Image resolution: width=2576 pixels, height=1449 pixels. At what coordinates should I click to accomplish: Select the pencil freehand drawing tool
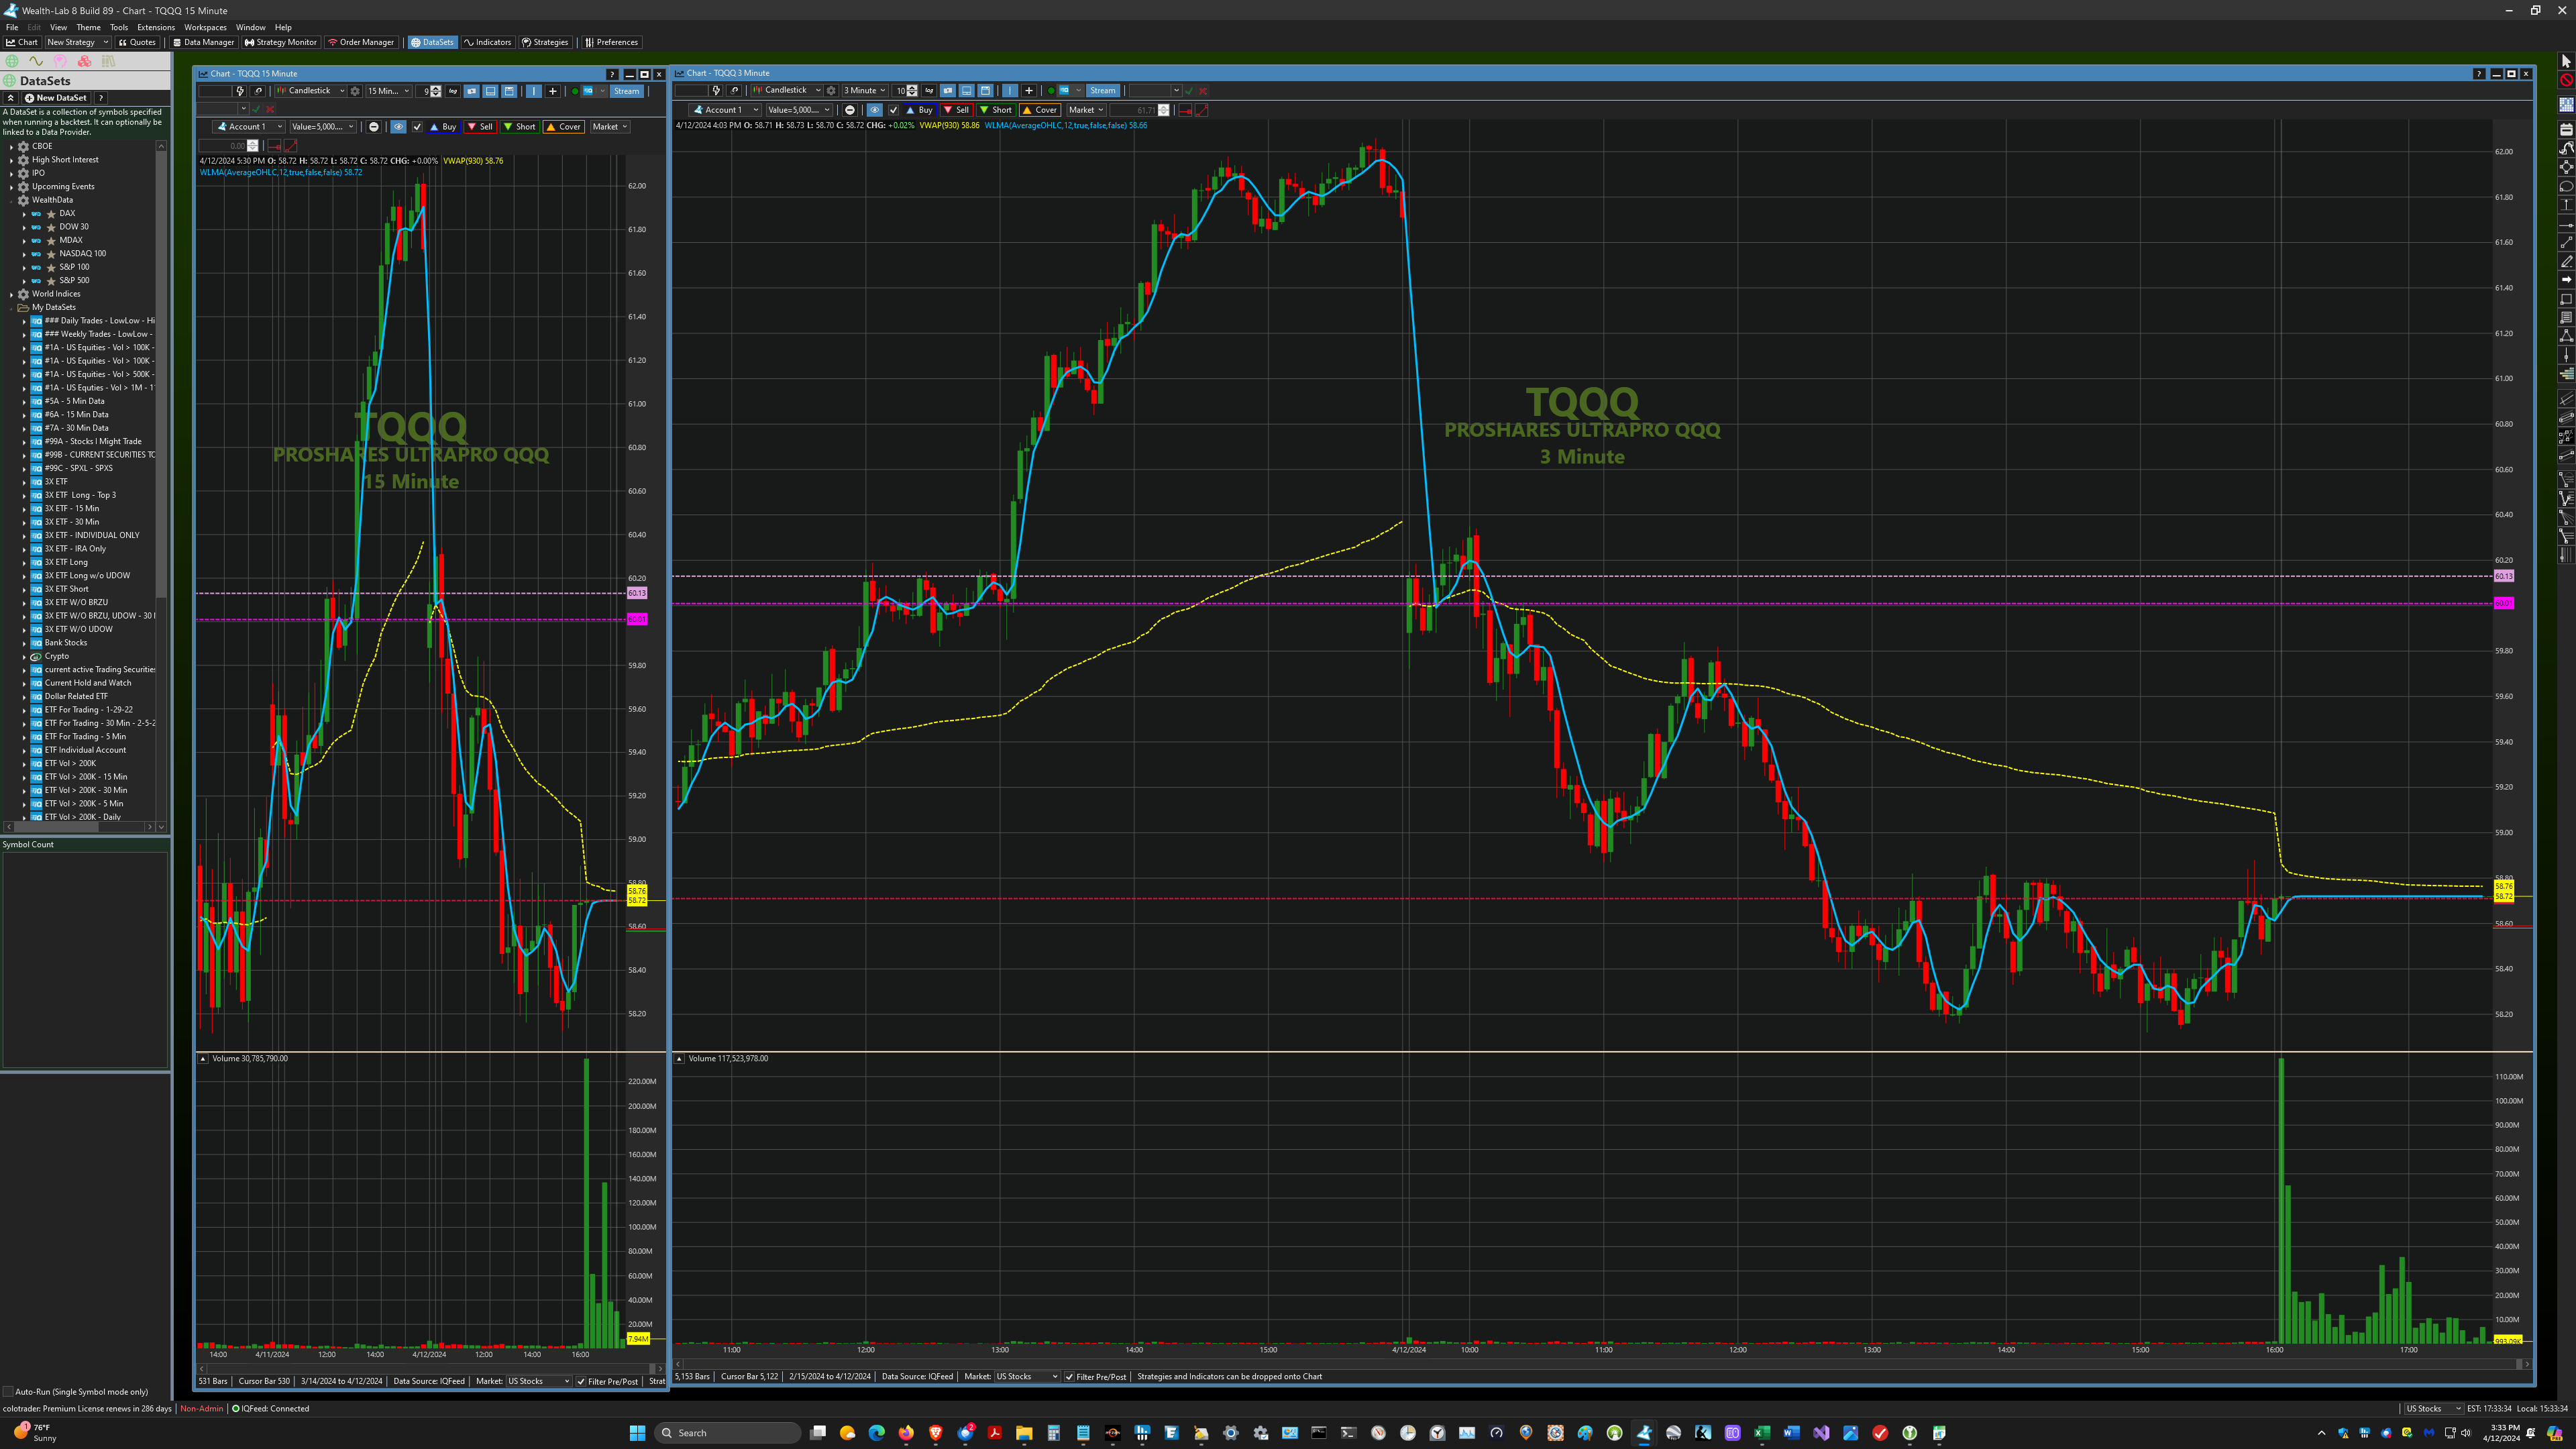(2566, 262)
